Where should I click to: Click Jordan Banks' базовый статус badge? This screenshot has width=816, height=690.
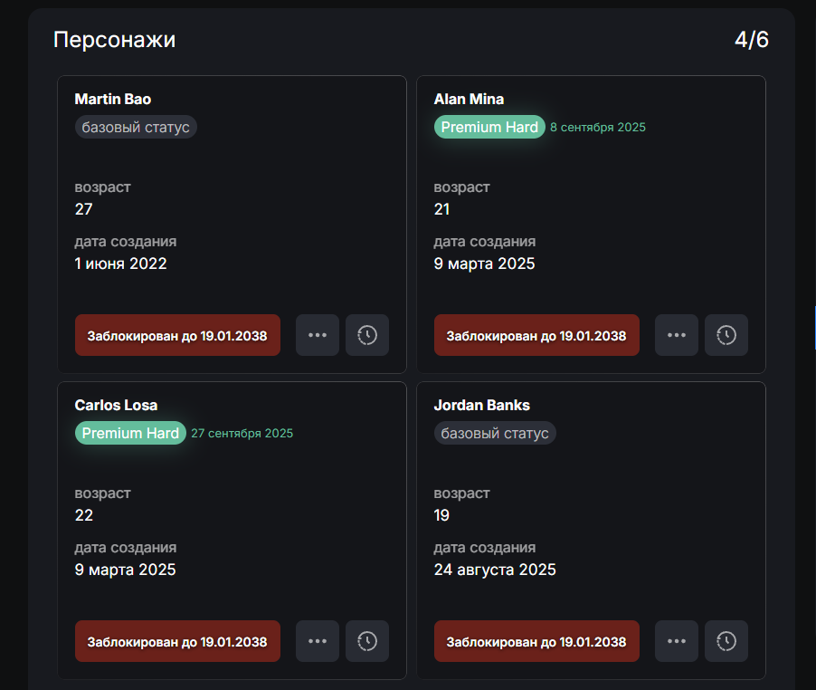tap(495, 433)
